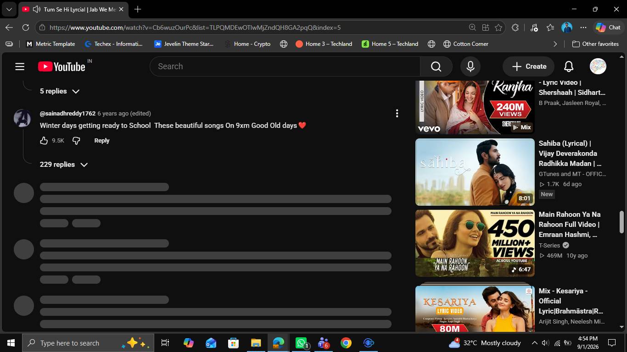Expand the 229 replies thread
Screen dimensions: 627x352
(x=64, y=165)
